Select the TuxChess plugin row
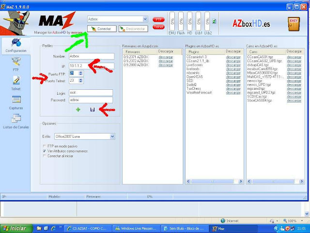 click(x=194, y=88)
